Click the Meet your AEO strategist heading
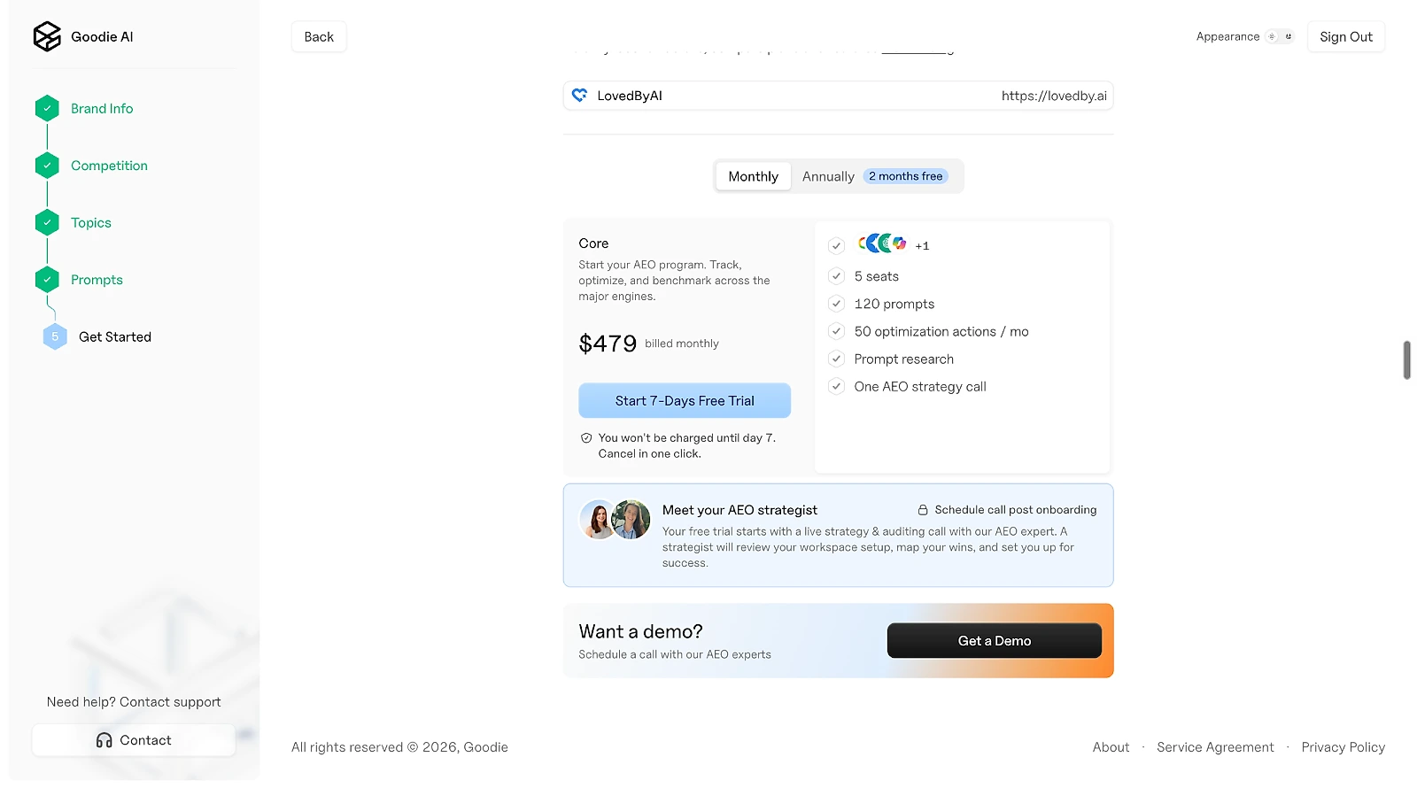The width and height of the screenshot is (1417, 788). coord(739,510)
